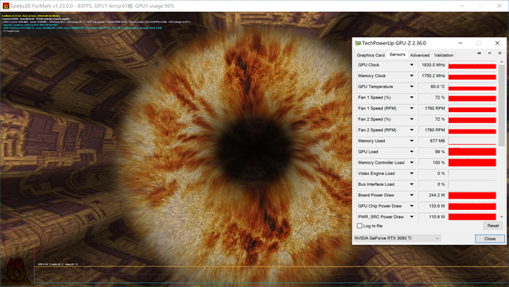Open the GPU Clock sensor dropdown
The height and width of the screenshot is (287, 509).
point(412,65)
